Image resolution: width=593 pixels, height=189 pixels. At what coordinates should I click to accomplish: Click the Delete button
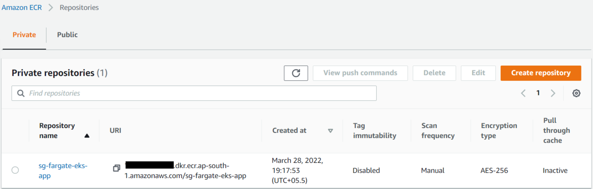[435, 73]
